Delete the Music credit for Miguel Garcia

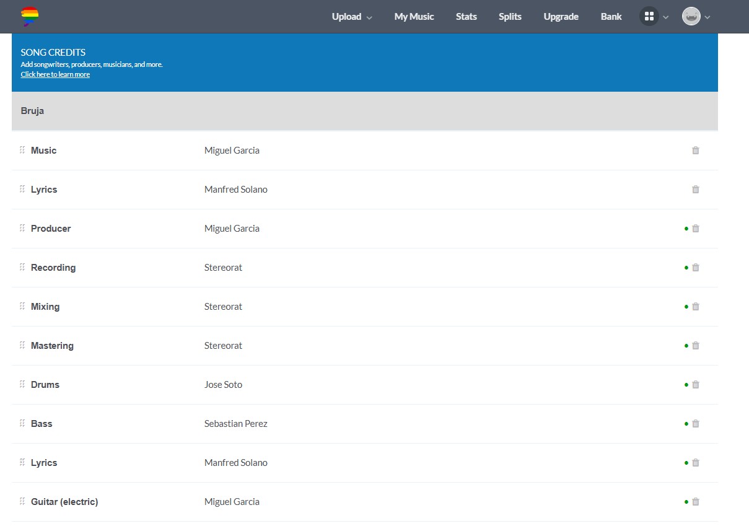(x=696, y=151)
